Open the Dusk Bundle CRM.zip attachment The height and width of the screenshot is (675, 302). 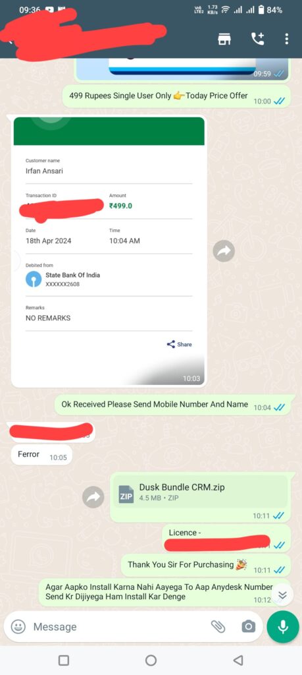[200, 492]
